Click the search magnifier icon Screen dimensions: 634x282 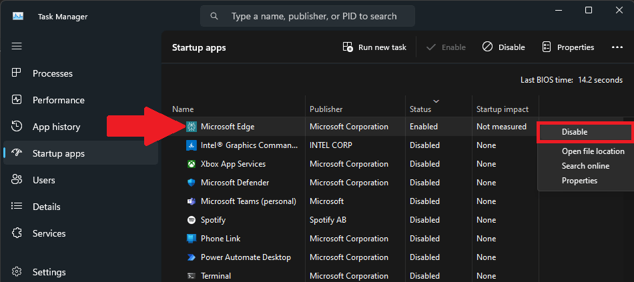tap(214, 17)
